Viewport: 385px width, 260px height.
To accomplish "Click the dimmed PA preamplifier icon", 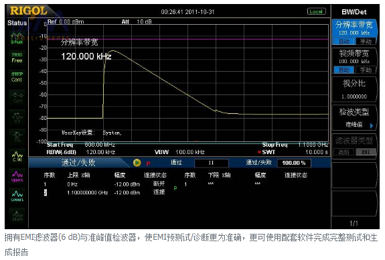I will click(x=17, y=137).
